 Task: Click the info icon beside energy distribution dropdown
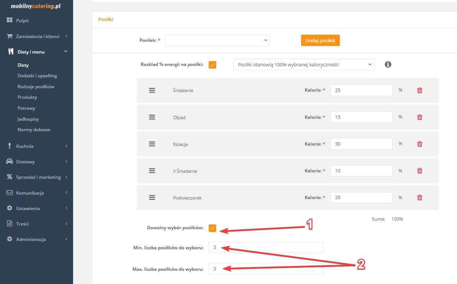coord(388,64)
